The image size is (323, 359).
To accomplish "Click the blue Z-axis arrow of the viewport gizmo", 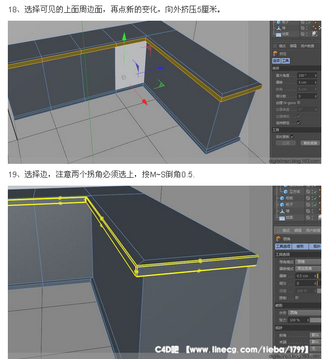I will point(161,68).
